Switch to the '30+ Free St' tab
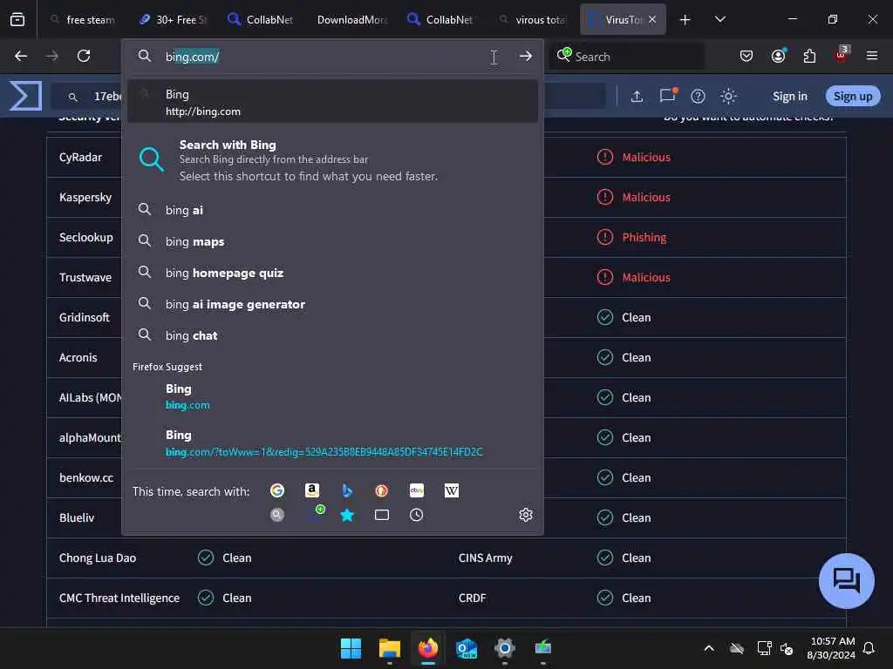 point(174,19)
